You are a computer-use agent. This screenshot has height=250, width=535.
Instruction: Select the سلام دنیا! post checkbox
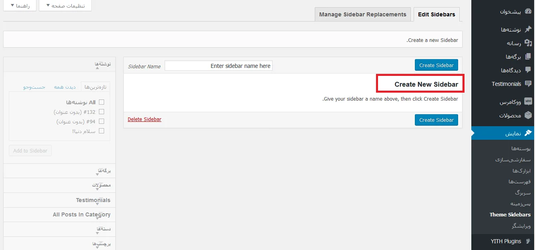point(101,131)
